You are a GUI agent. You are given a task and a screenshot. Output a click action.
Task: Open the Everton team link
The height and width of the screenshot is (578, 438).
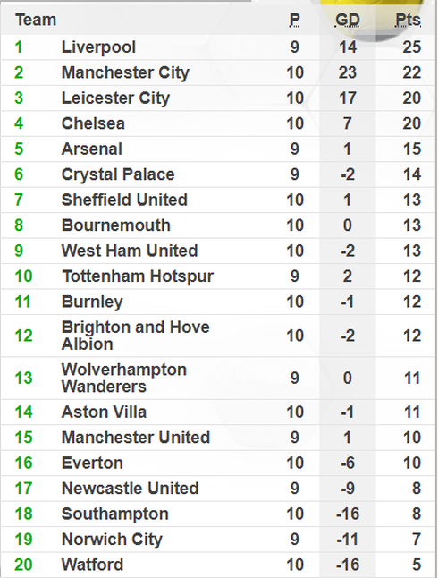tap(92, 463)
